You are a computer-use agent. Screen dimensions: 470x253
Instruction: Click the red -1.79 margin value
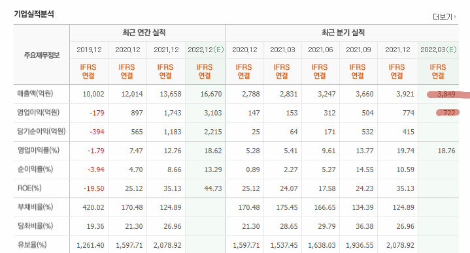96,151
